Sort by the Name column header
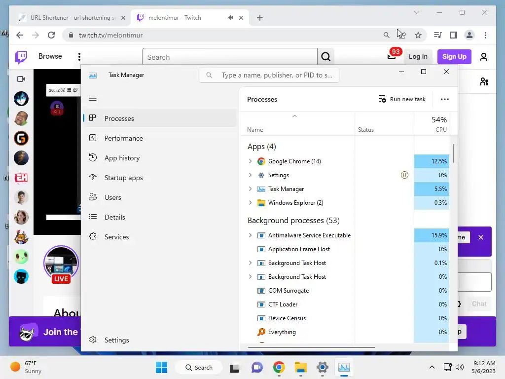The height and width of the screenshot is (379, 505). [x=255, y=130]
